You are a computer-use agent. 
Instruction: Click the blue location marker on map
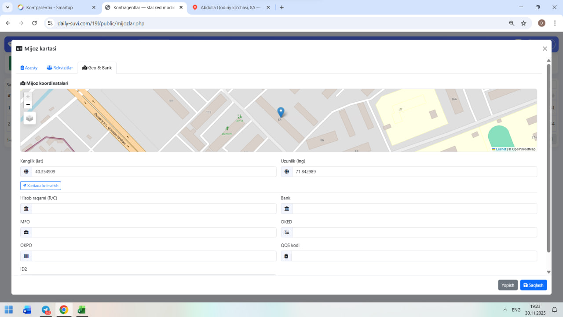pos(281,112)
